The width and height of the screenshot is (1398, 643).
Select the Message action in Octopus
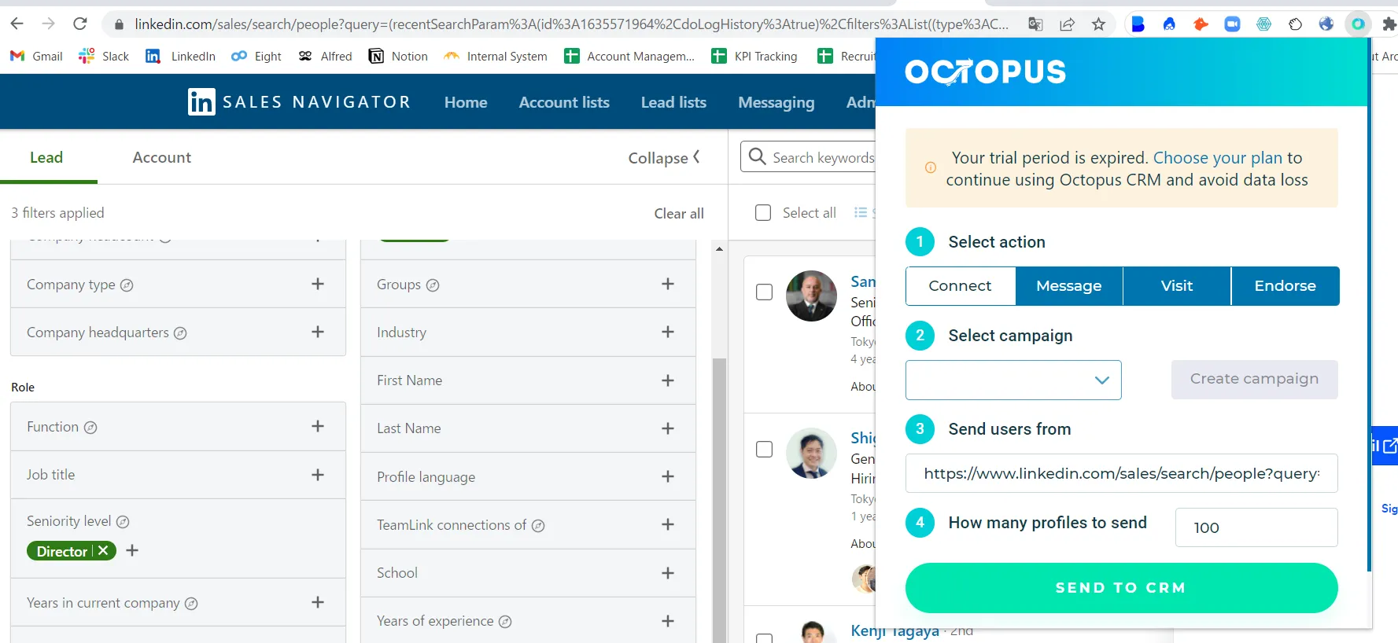tap(1068, 286)
